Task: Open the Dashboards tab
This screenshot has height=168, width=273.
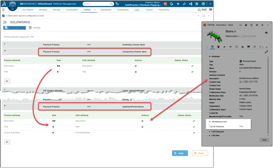Action: [x=106, y=10]
